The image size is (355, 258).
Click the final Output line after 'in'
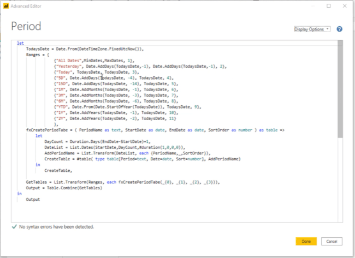(33, 200)
